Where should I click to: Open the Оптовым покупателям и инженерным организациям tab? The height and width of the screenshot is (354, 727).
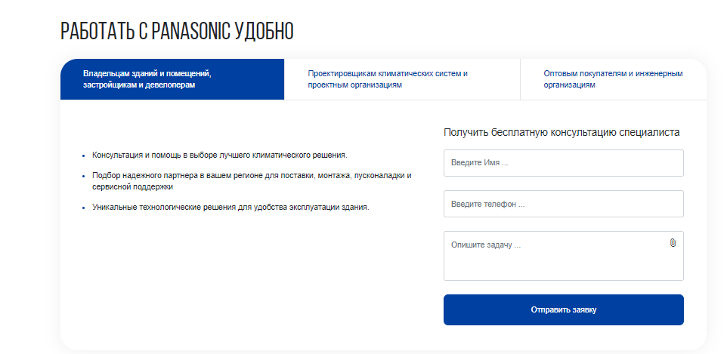pyautogui.click(x=614, y=79)
